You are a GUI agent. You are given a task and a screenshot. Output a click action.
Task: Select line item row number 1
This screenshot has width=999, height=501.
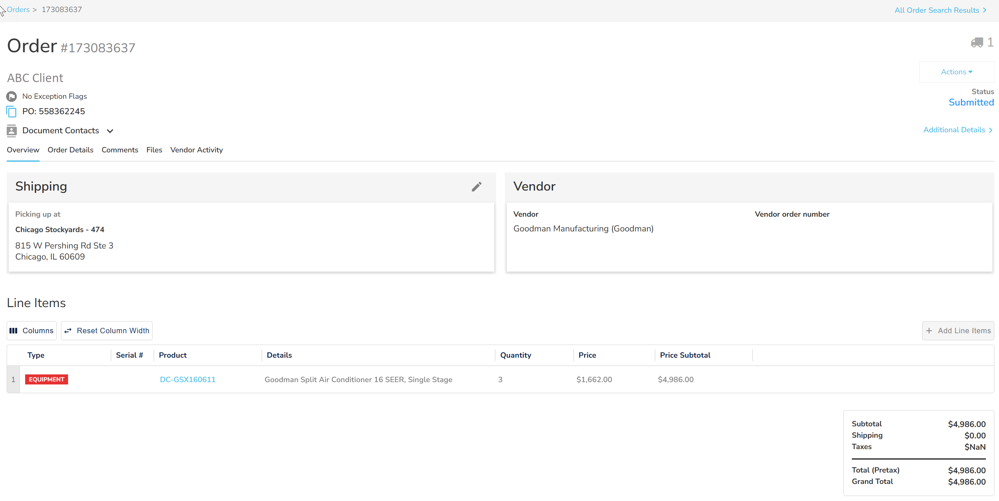pos(13,379)
